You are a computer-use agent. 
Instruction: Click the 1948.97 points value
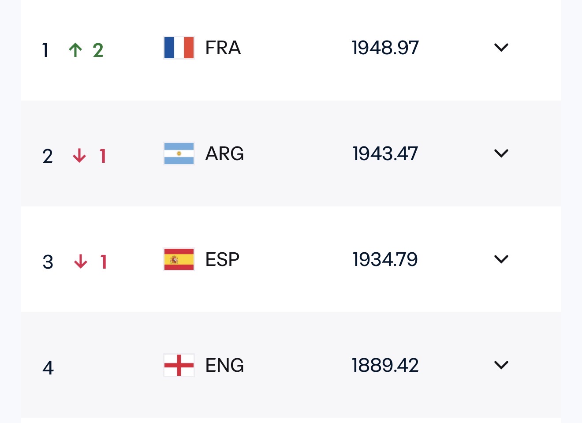[x=385, y=48]
